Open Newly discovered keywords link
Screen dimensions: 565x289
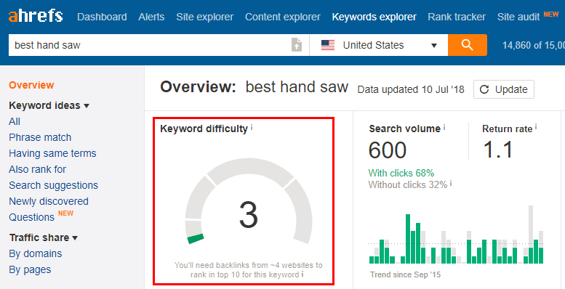click(49, 201)
